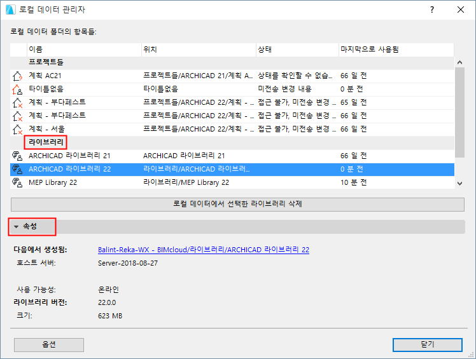476x359 pixels.
Task: Click the 닫기 button
Action: point(428,345)
